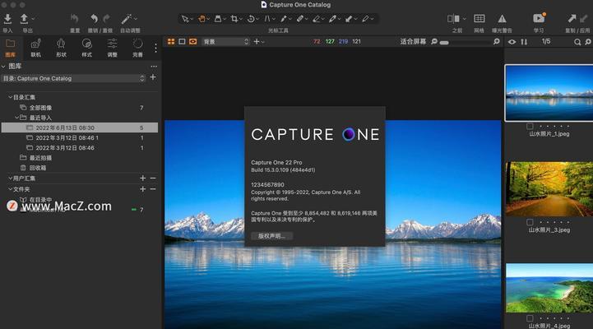Image resolution: width=593 pixels, height=329 pixels.
Task: Collapse the 最近导入 folder
Action: 16,118
